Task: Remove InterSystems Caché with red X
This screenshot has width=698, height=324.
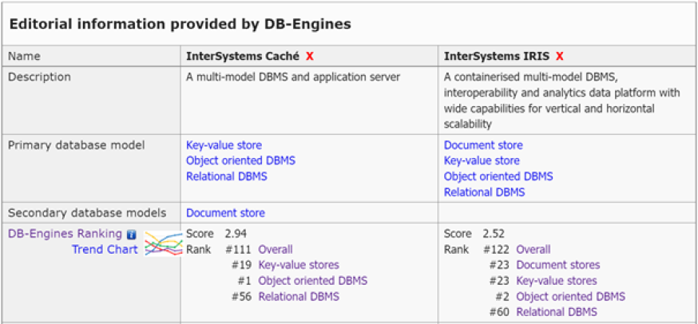Action: (309, 56)
